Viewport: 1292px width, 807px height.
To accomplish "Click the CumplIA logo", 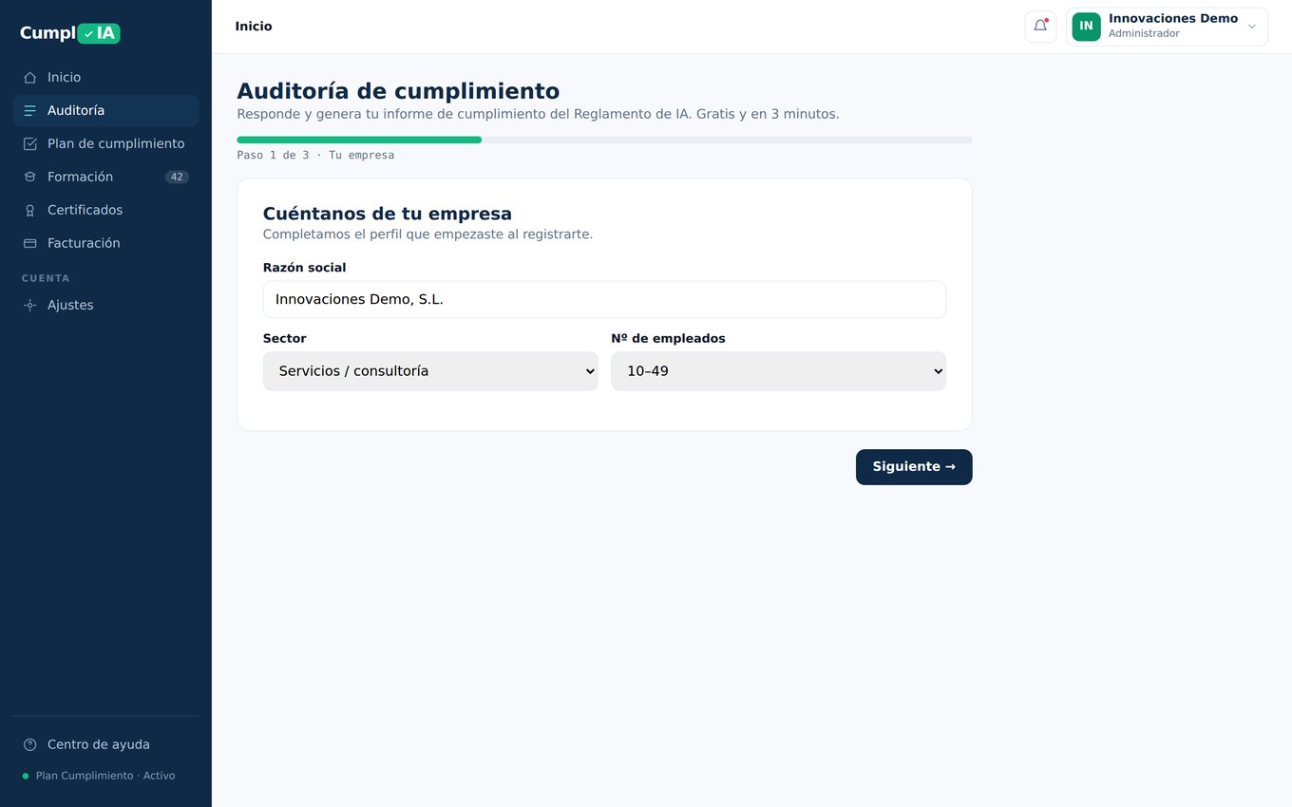I will 70,33.
